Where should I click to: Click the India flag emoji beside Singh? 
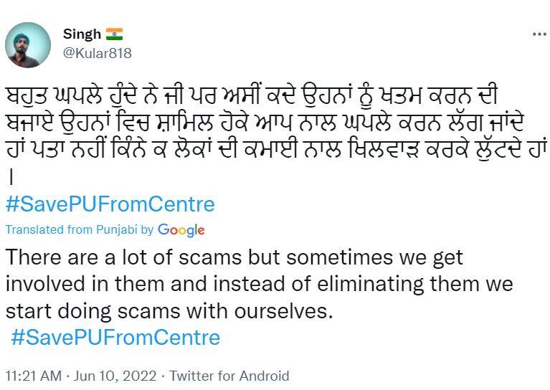tap(115, 34)
